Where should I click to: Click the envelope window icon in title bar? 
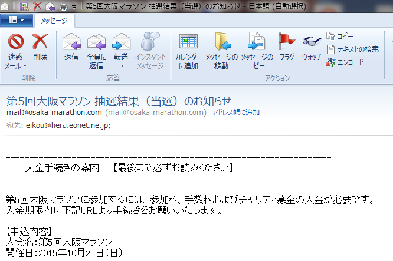pyautogui.click(x=5, y=6)
